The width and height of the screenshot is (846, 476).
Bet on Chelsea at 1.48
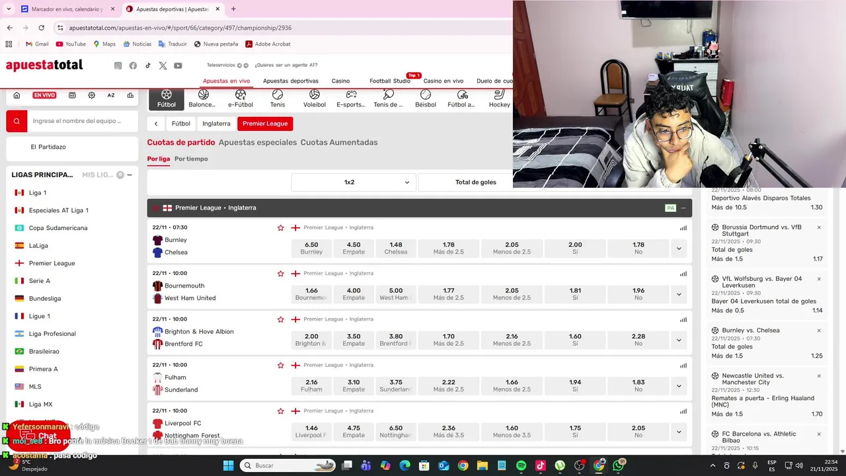pyautogui.click(x=396, y=249)
